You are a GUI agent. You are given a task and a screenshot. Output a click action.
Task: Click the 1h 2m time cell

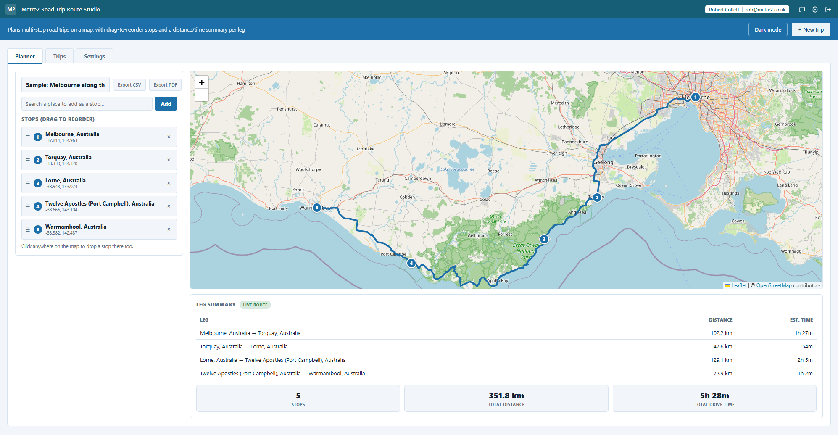pyautogui.click(x=805, y=374)
